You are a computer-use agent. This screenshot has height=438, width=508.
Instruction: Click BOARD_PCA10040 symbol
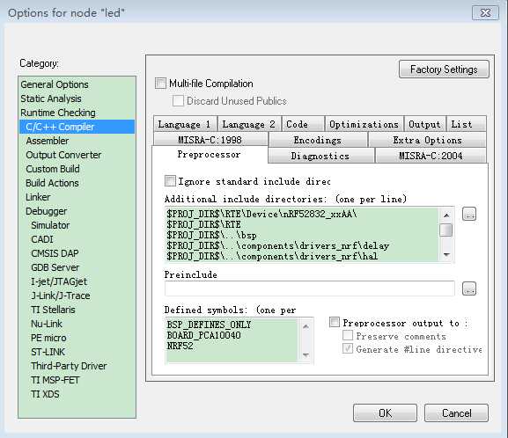[203, 335]
